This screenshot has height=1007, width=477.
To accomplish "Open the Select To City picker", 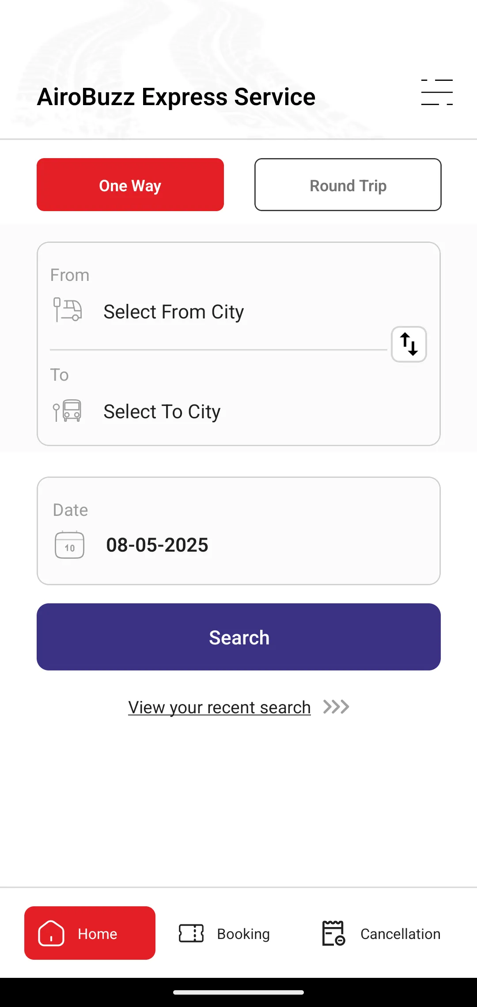I will (x=162, y=412).
